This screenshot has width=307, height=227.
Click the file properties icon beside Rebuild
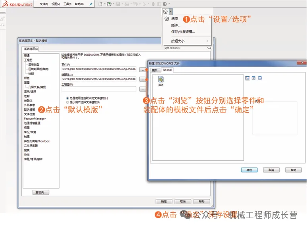[159, 4]
